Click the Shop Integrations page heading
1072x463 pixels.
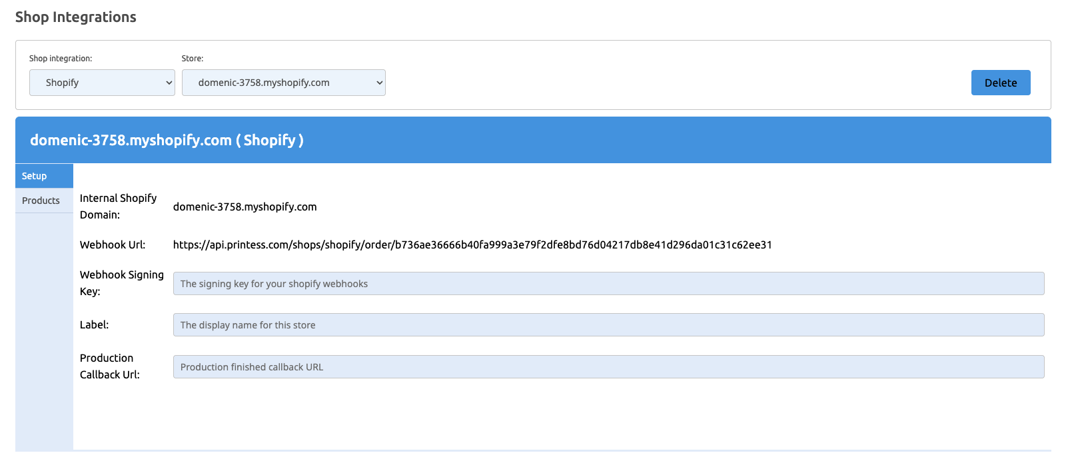pyautogui.click(x=76, y=17)
